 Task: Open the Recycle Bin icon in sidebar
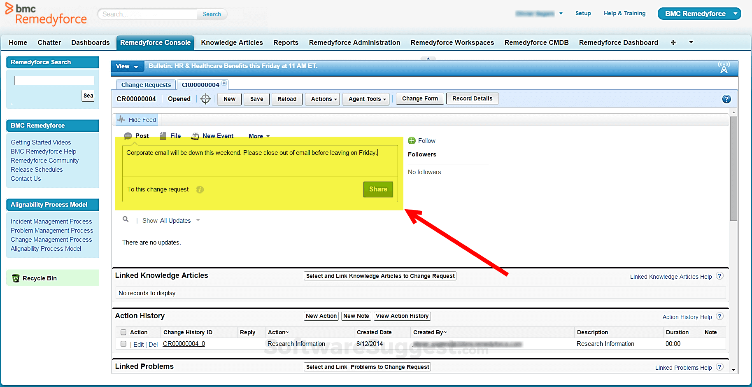point(16,278)
